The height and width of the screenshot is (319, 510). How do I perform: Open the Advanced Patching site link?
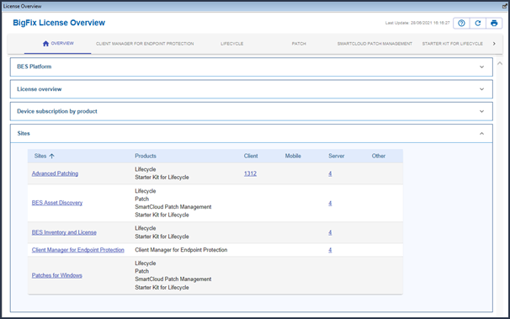click(x=55, y=173)
